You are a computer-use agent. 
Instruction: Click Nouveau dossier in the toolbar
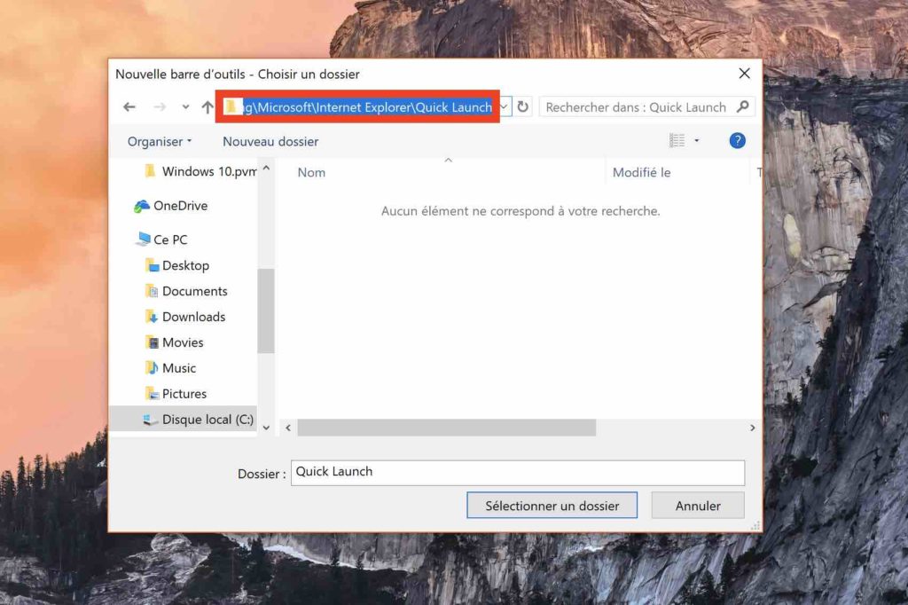270,142
